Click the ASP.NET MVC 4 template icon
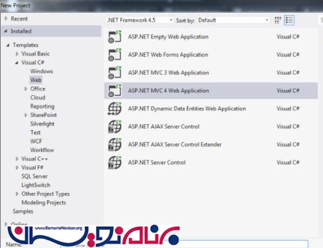 coord(115,91)
